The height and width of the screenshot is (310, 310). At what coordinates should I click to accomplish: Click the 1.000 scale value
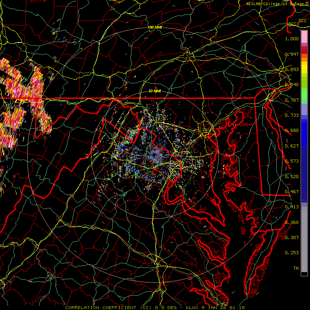(292, 39)
